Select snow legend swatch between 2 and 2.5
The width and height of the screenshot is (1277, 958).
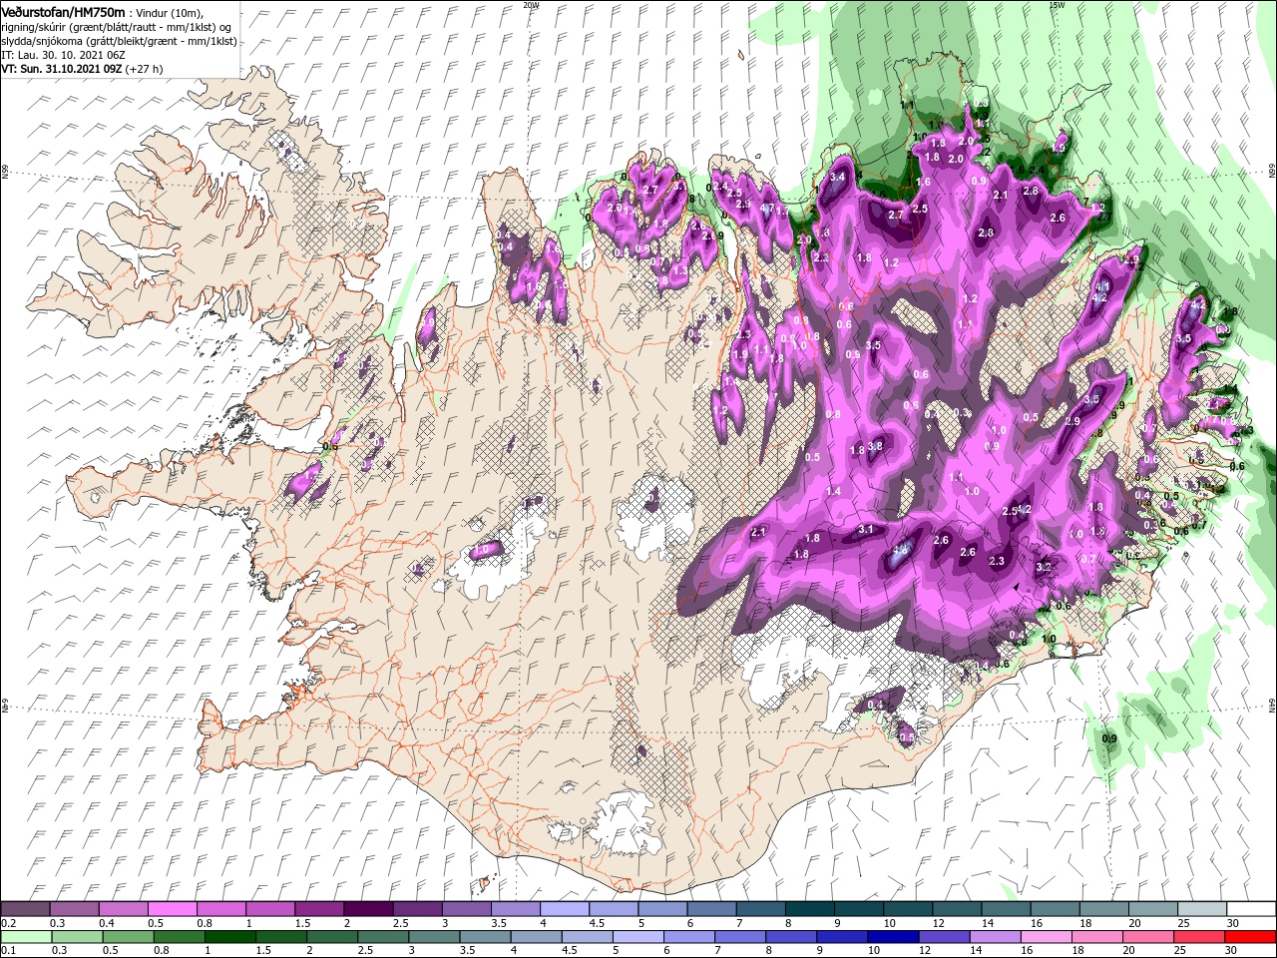click(x=368, y=909)
